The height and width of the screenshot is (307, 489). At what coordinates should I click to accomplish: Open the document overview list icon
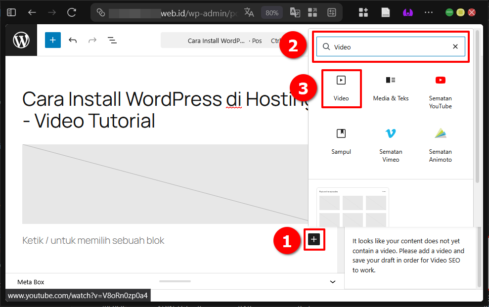click(112, 40)
